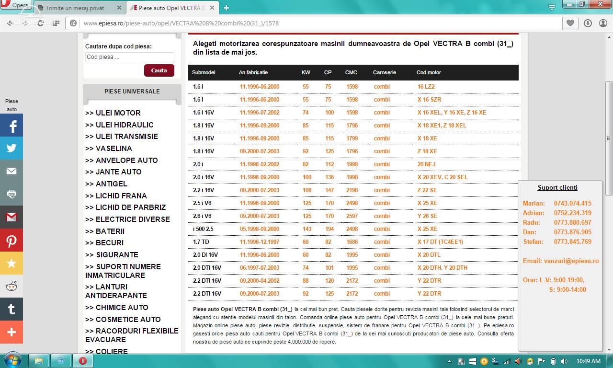Click the 'Cod motor' column header
The height and width of the screenshot is (368, 613).
click(429, 72)
